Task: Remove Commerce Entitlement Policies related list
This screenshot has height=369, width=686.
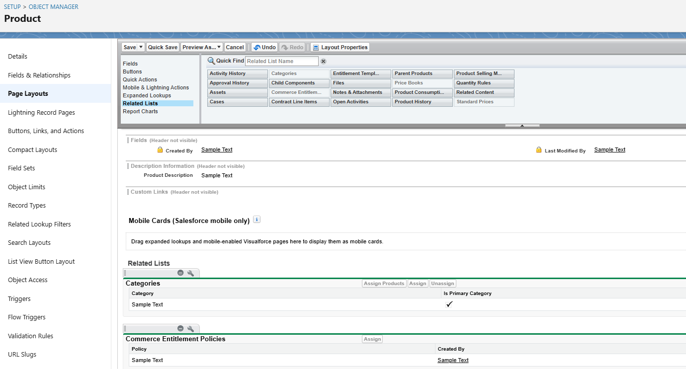Action: click(180, 329)
